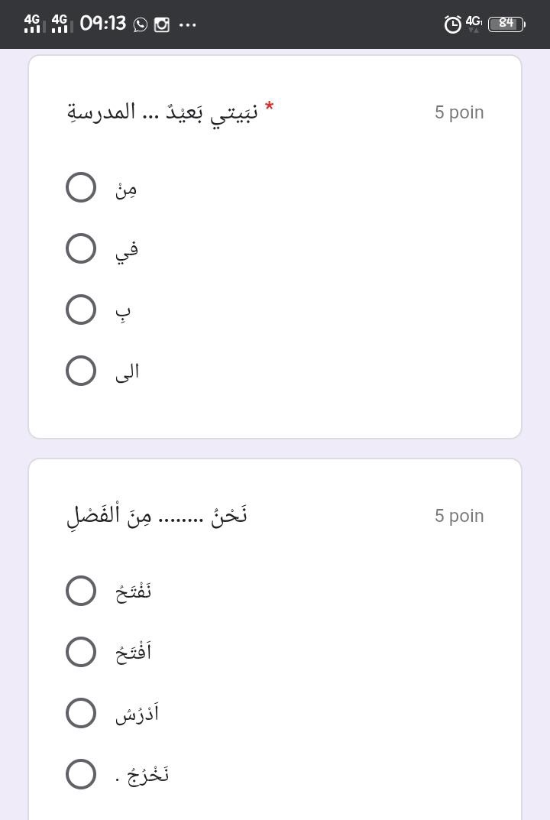Viewport: 550px width, 820px height.
Task: Select the اَدْرُسُ radio button
Action: [81, 713]
